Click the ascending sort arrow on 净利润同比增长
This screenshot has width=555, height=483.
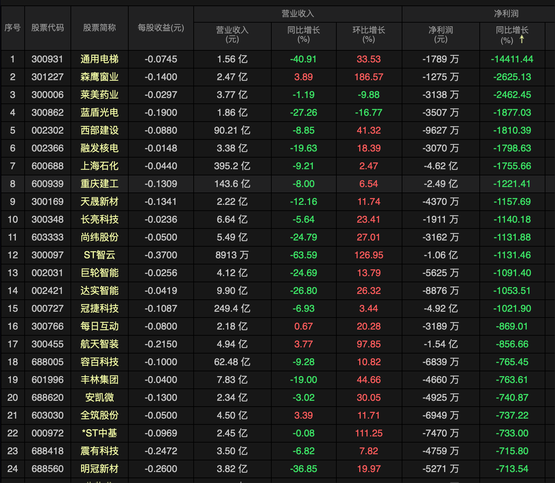(x=521, y=39)
